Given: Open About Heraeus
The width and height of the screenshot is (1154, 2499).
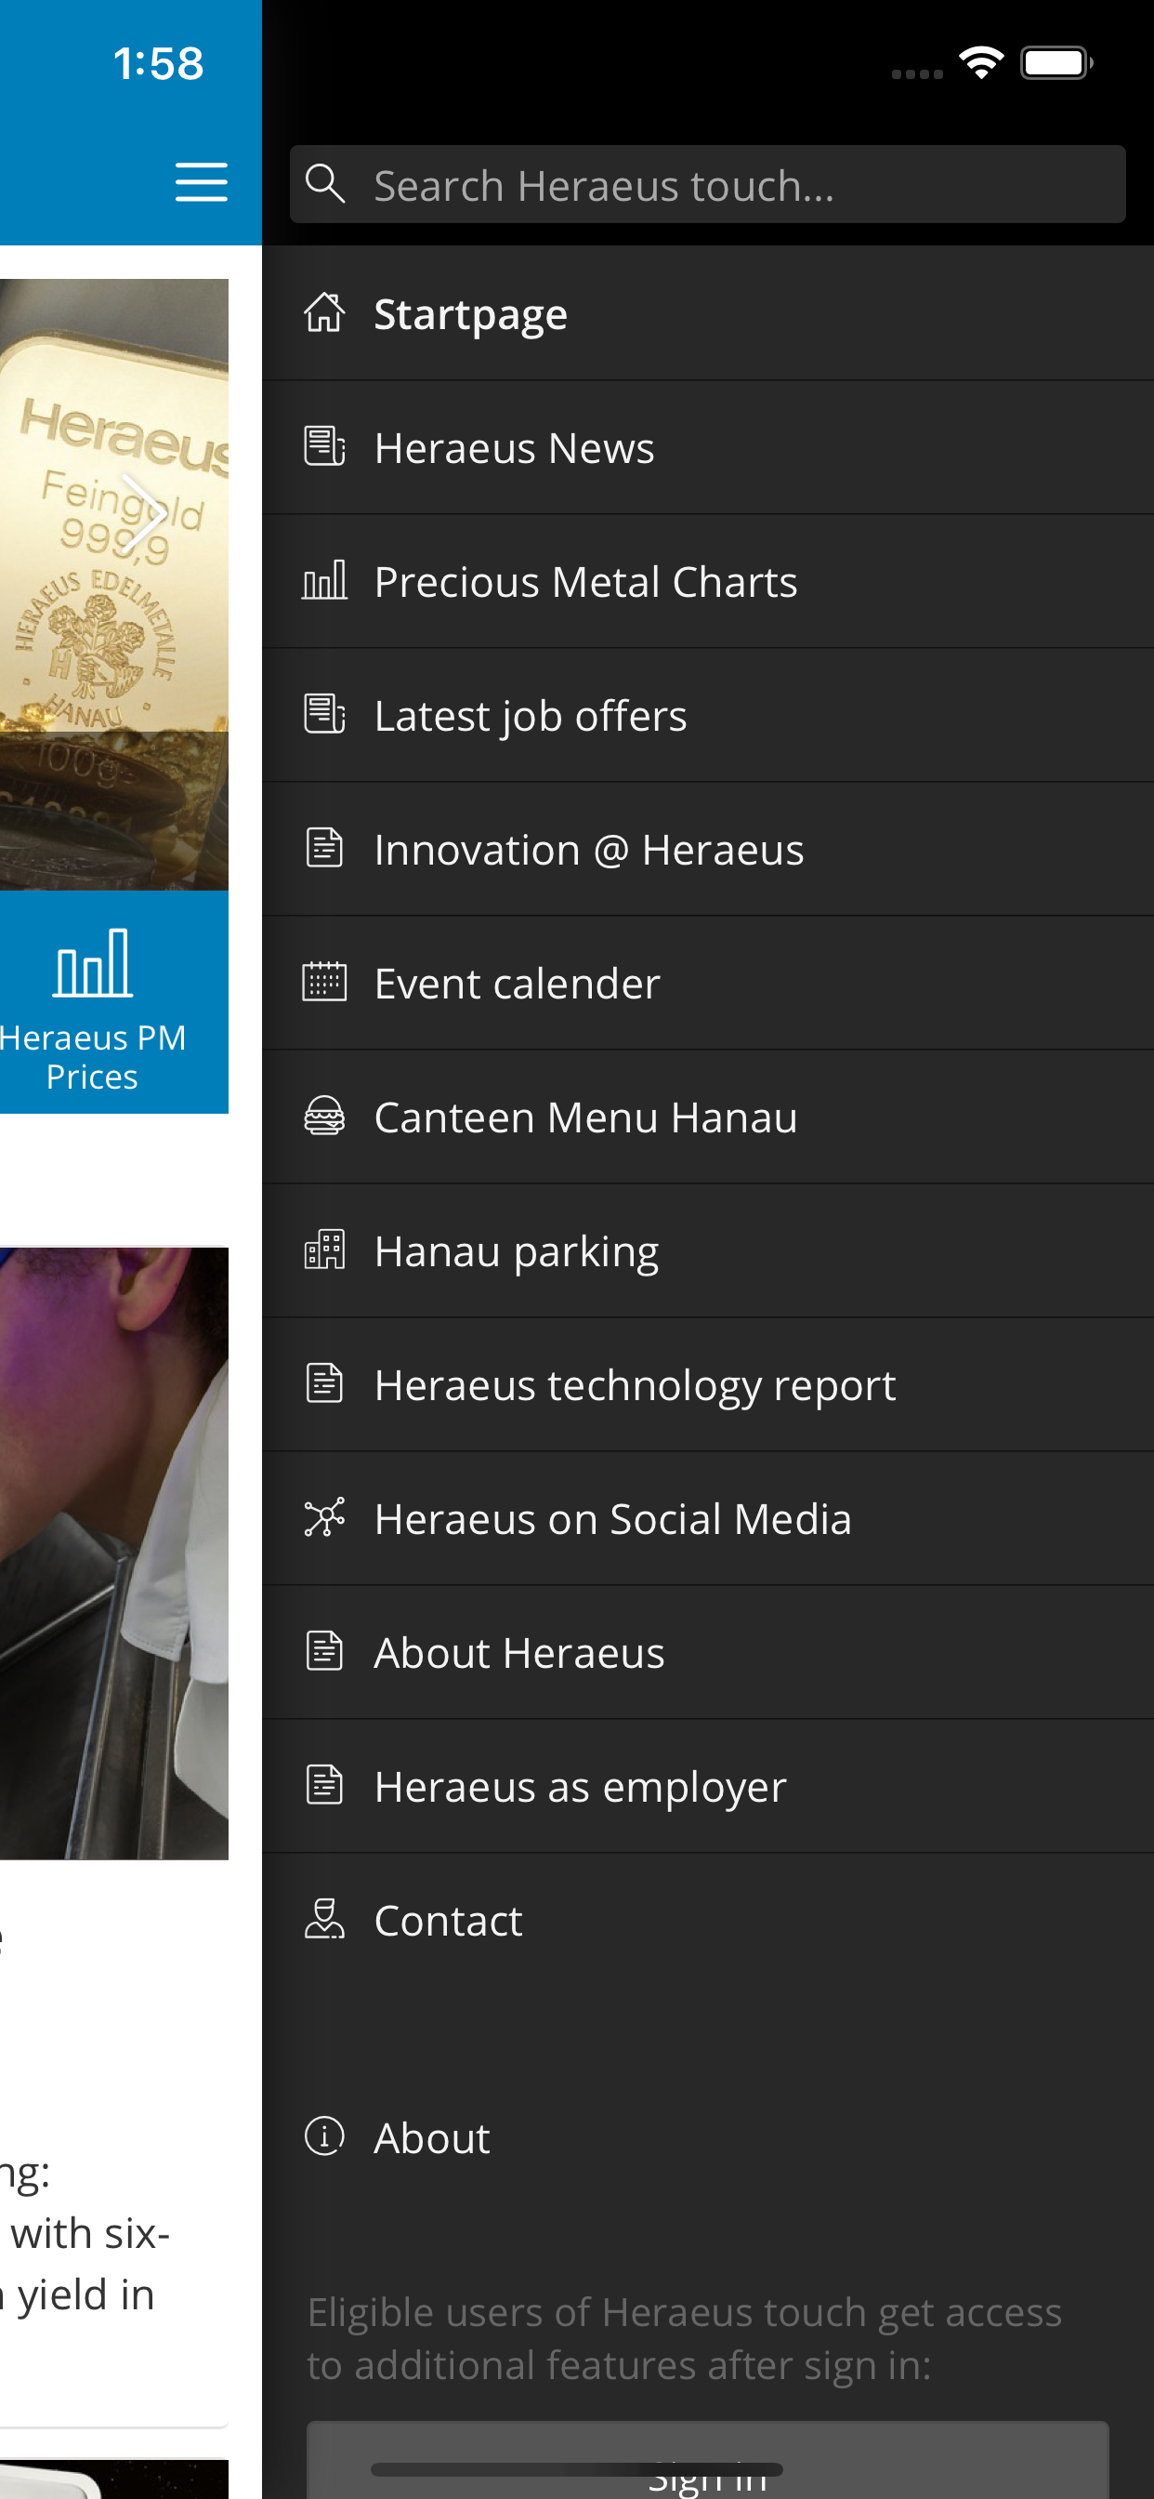Looking at the screenshot, I should (x=708, y=1652).
